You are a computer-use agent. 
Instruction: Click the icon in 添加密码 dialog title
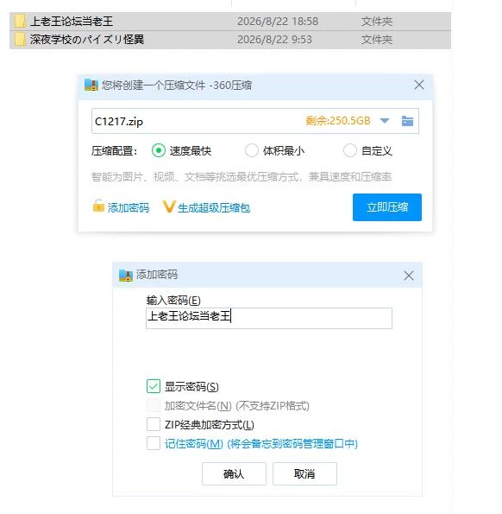click(126, 276)
